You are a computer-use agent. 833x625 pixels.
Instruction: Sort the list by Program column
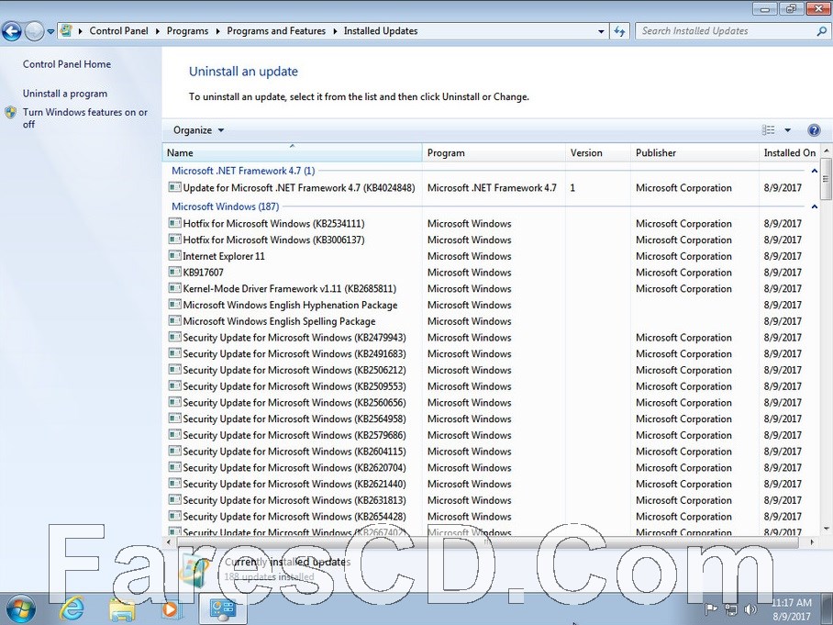point(494,152)
